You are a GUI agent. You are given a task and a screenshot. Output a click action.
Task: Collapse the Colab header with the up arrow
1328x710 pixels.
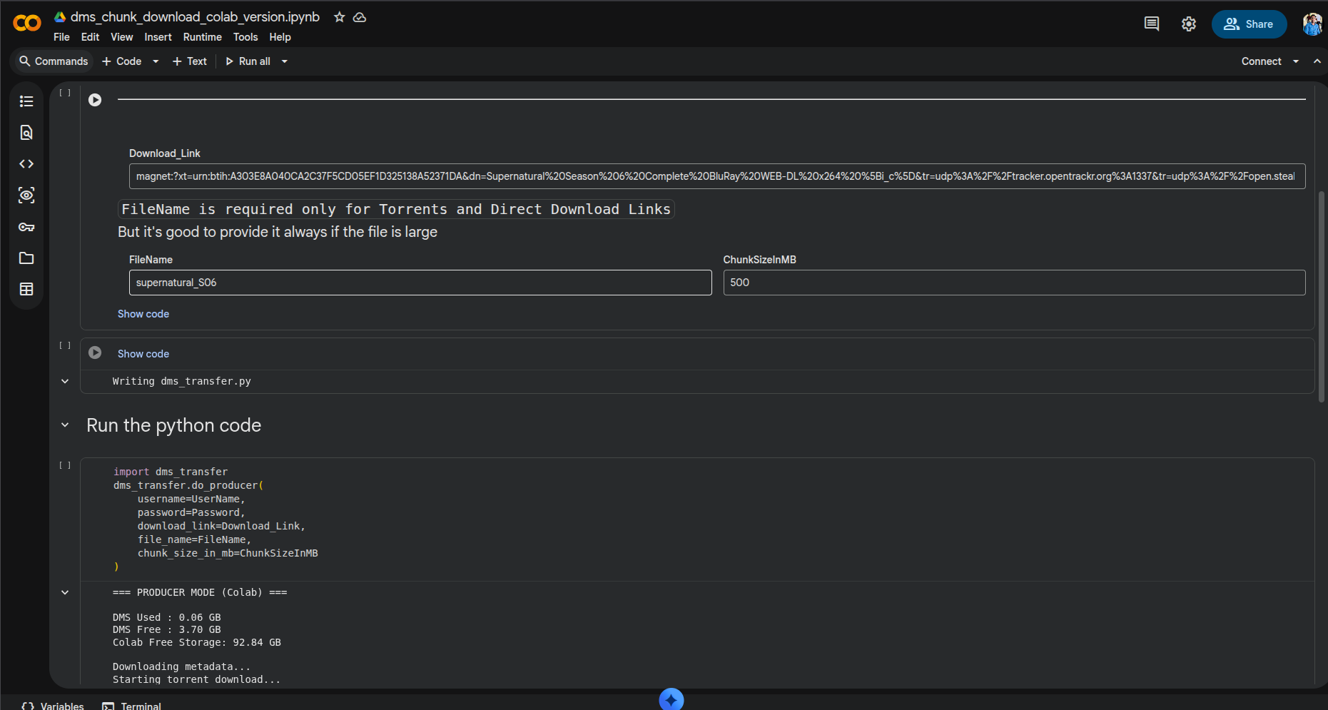click(x=1317, y=61)
